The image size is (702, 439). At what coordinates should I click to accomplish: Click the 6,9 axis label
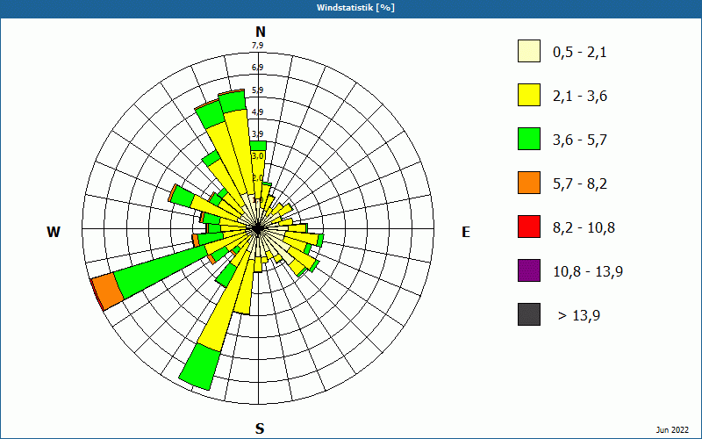click(257, 68)
